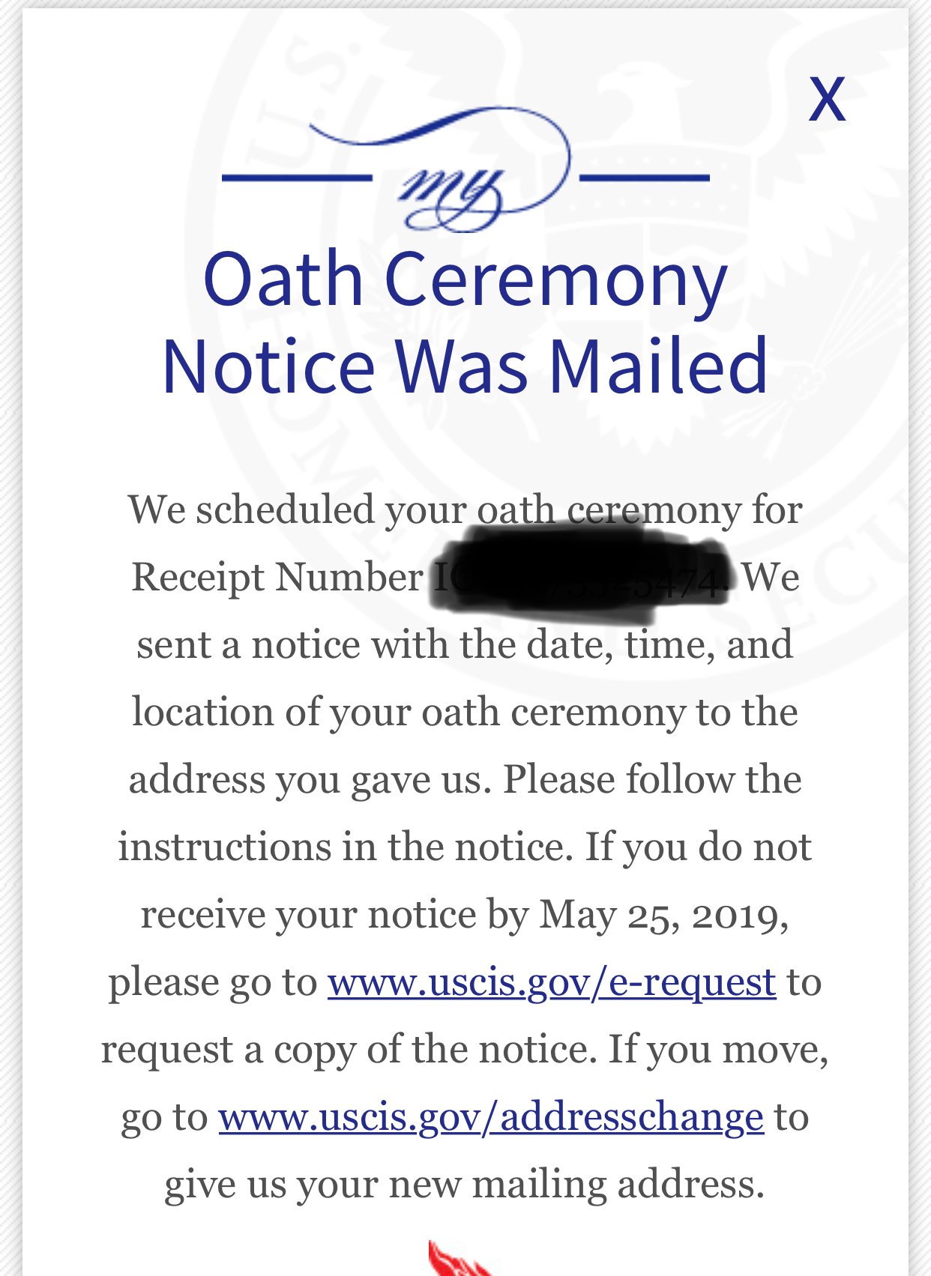Select the 'Notice Was Mailed' heading line
Image resolution: width=931 pixels, height=1276 pixels.
465,367
